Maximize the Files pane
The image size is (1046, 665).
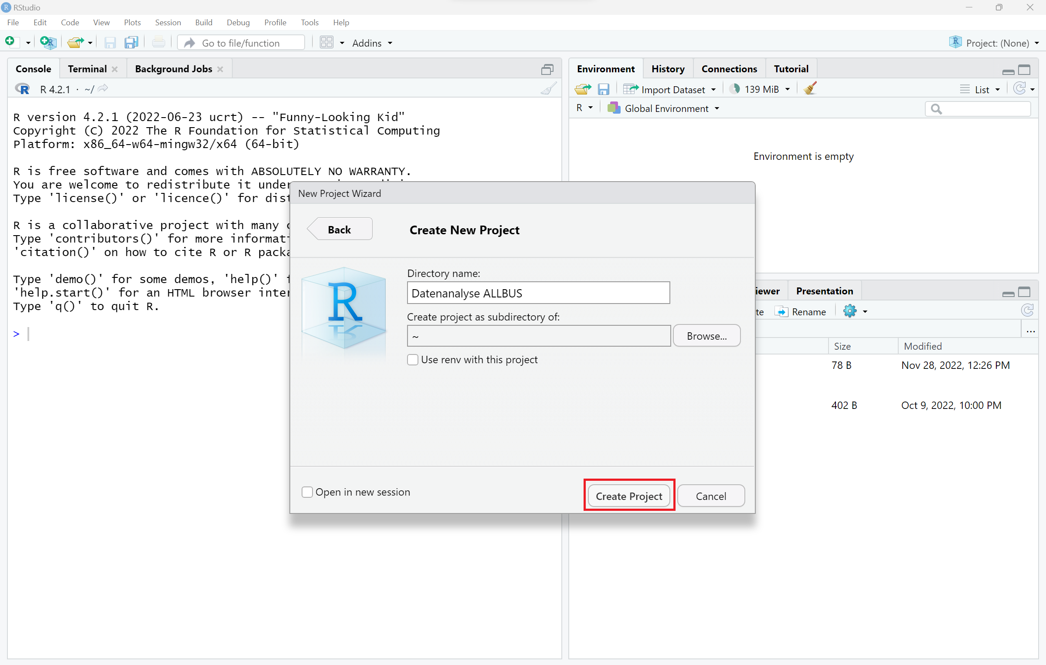click(1024, 292)
